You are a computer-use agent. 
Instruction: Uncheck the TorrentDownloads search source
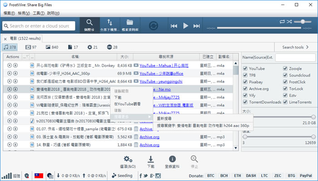(x=245, y=102)
